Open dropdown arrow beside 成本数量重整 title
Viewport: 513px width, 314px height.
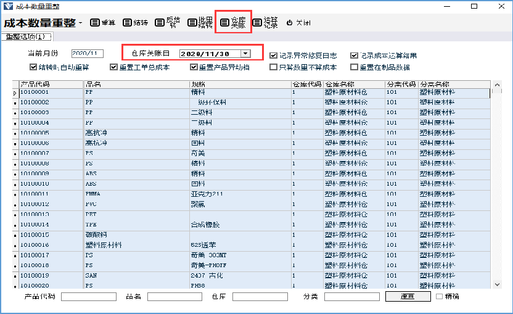(80, 23)
